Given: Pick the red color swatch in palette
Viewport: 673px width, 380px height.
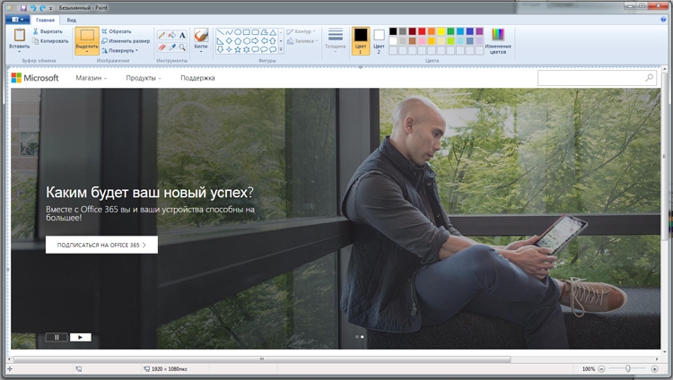Looking at the screenshot, I should (x=422, y=31).
